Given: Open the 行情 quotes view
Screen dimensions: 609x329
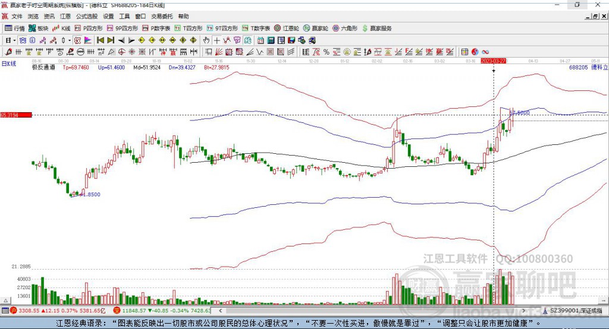Looking at the screenshot, I should click(14, 29).
